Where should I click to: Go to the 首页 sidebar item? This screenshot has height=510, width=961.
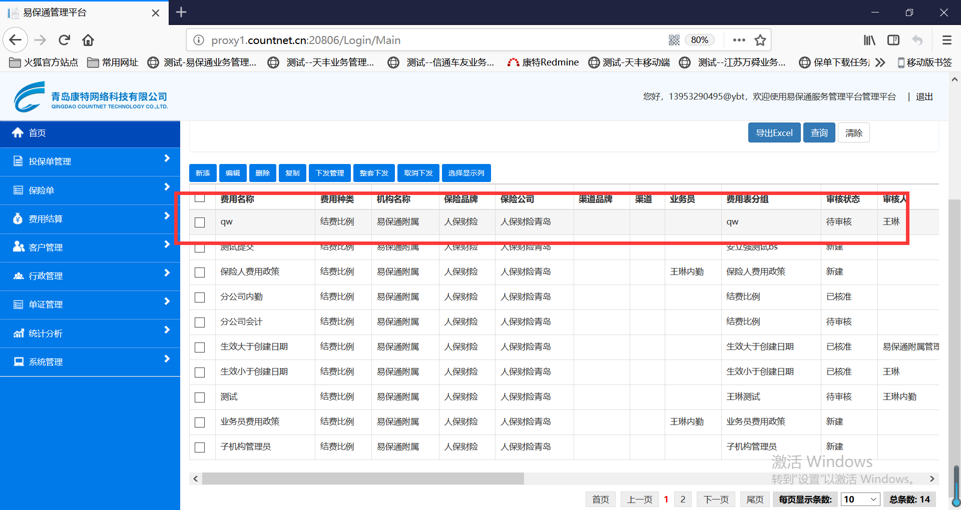pyautogui.click(x=90, y=133)
